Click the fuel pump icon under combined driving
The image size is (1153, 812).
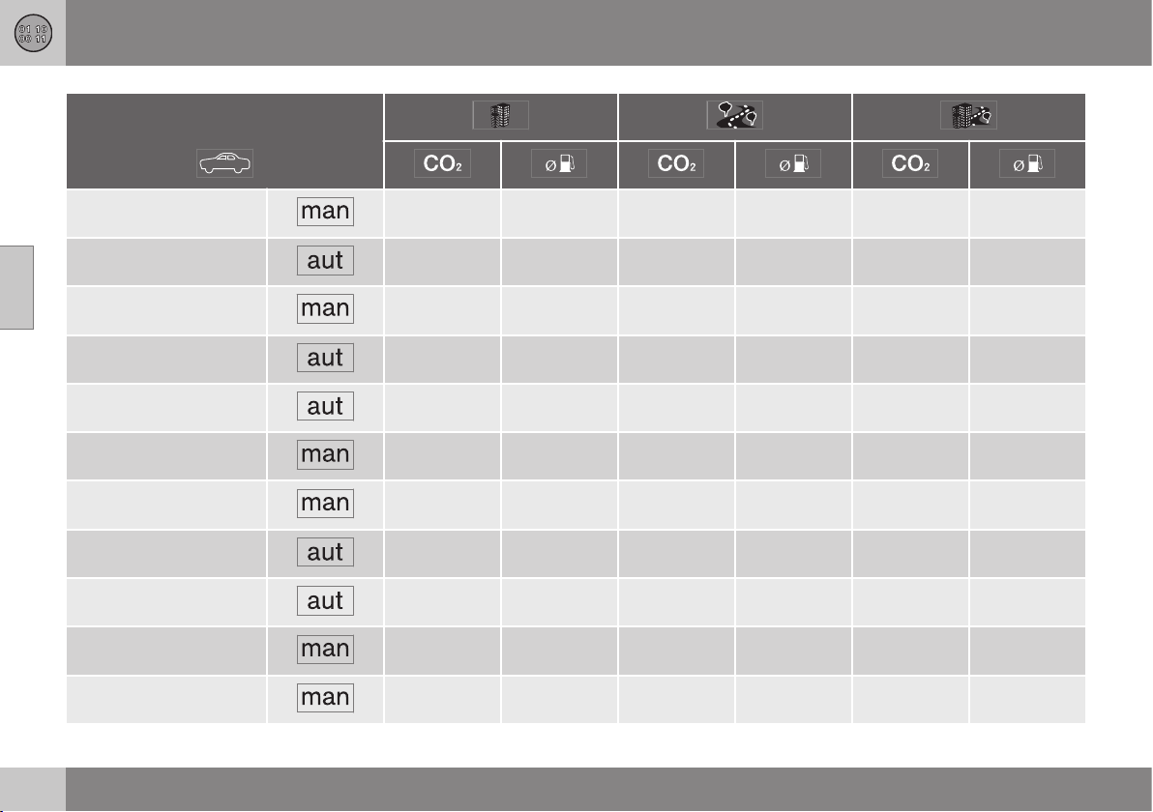pos(1027,163)
